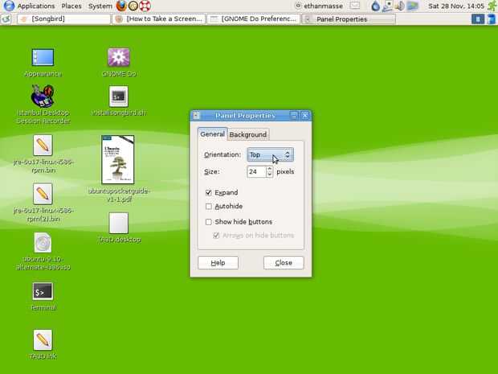498x374 pixels.
Task: Open the System menu
Action: [100, 6]
